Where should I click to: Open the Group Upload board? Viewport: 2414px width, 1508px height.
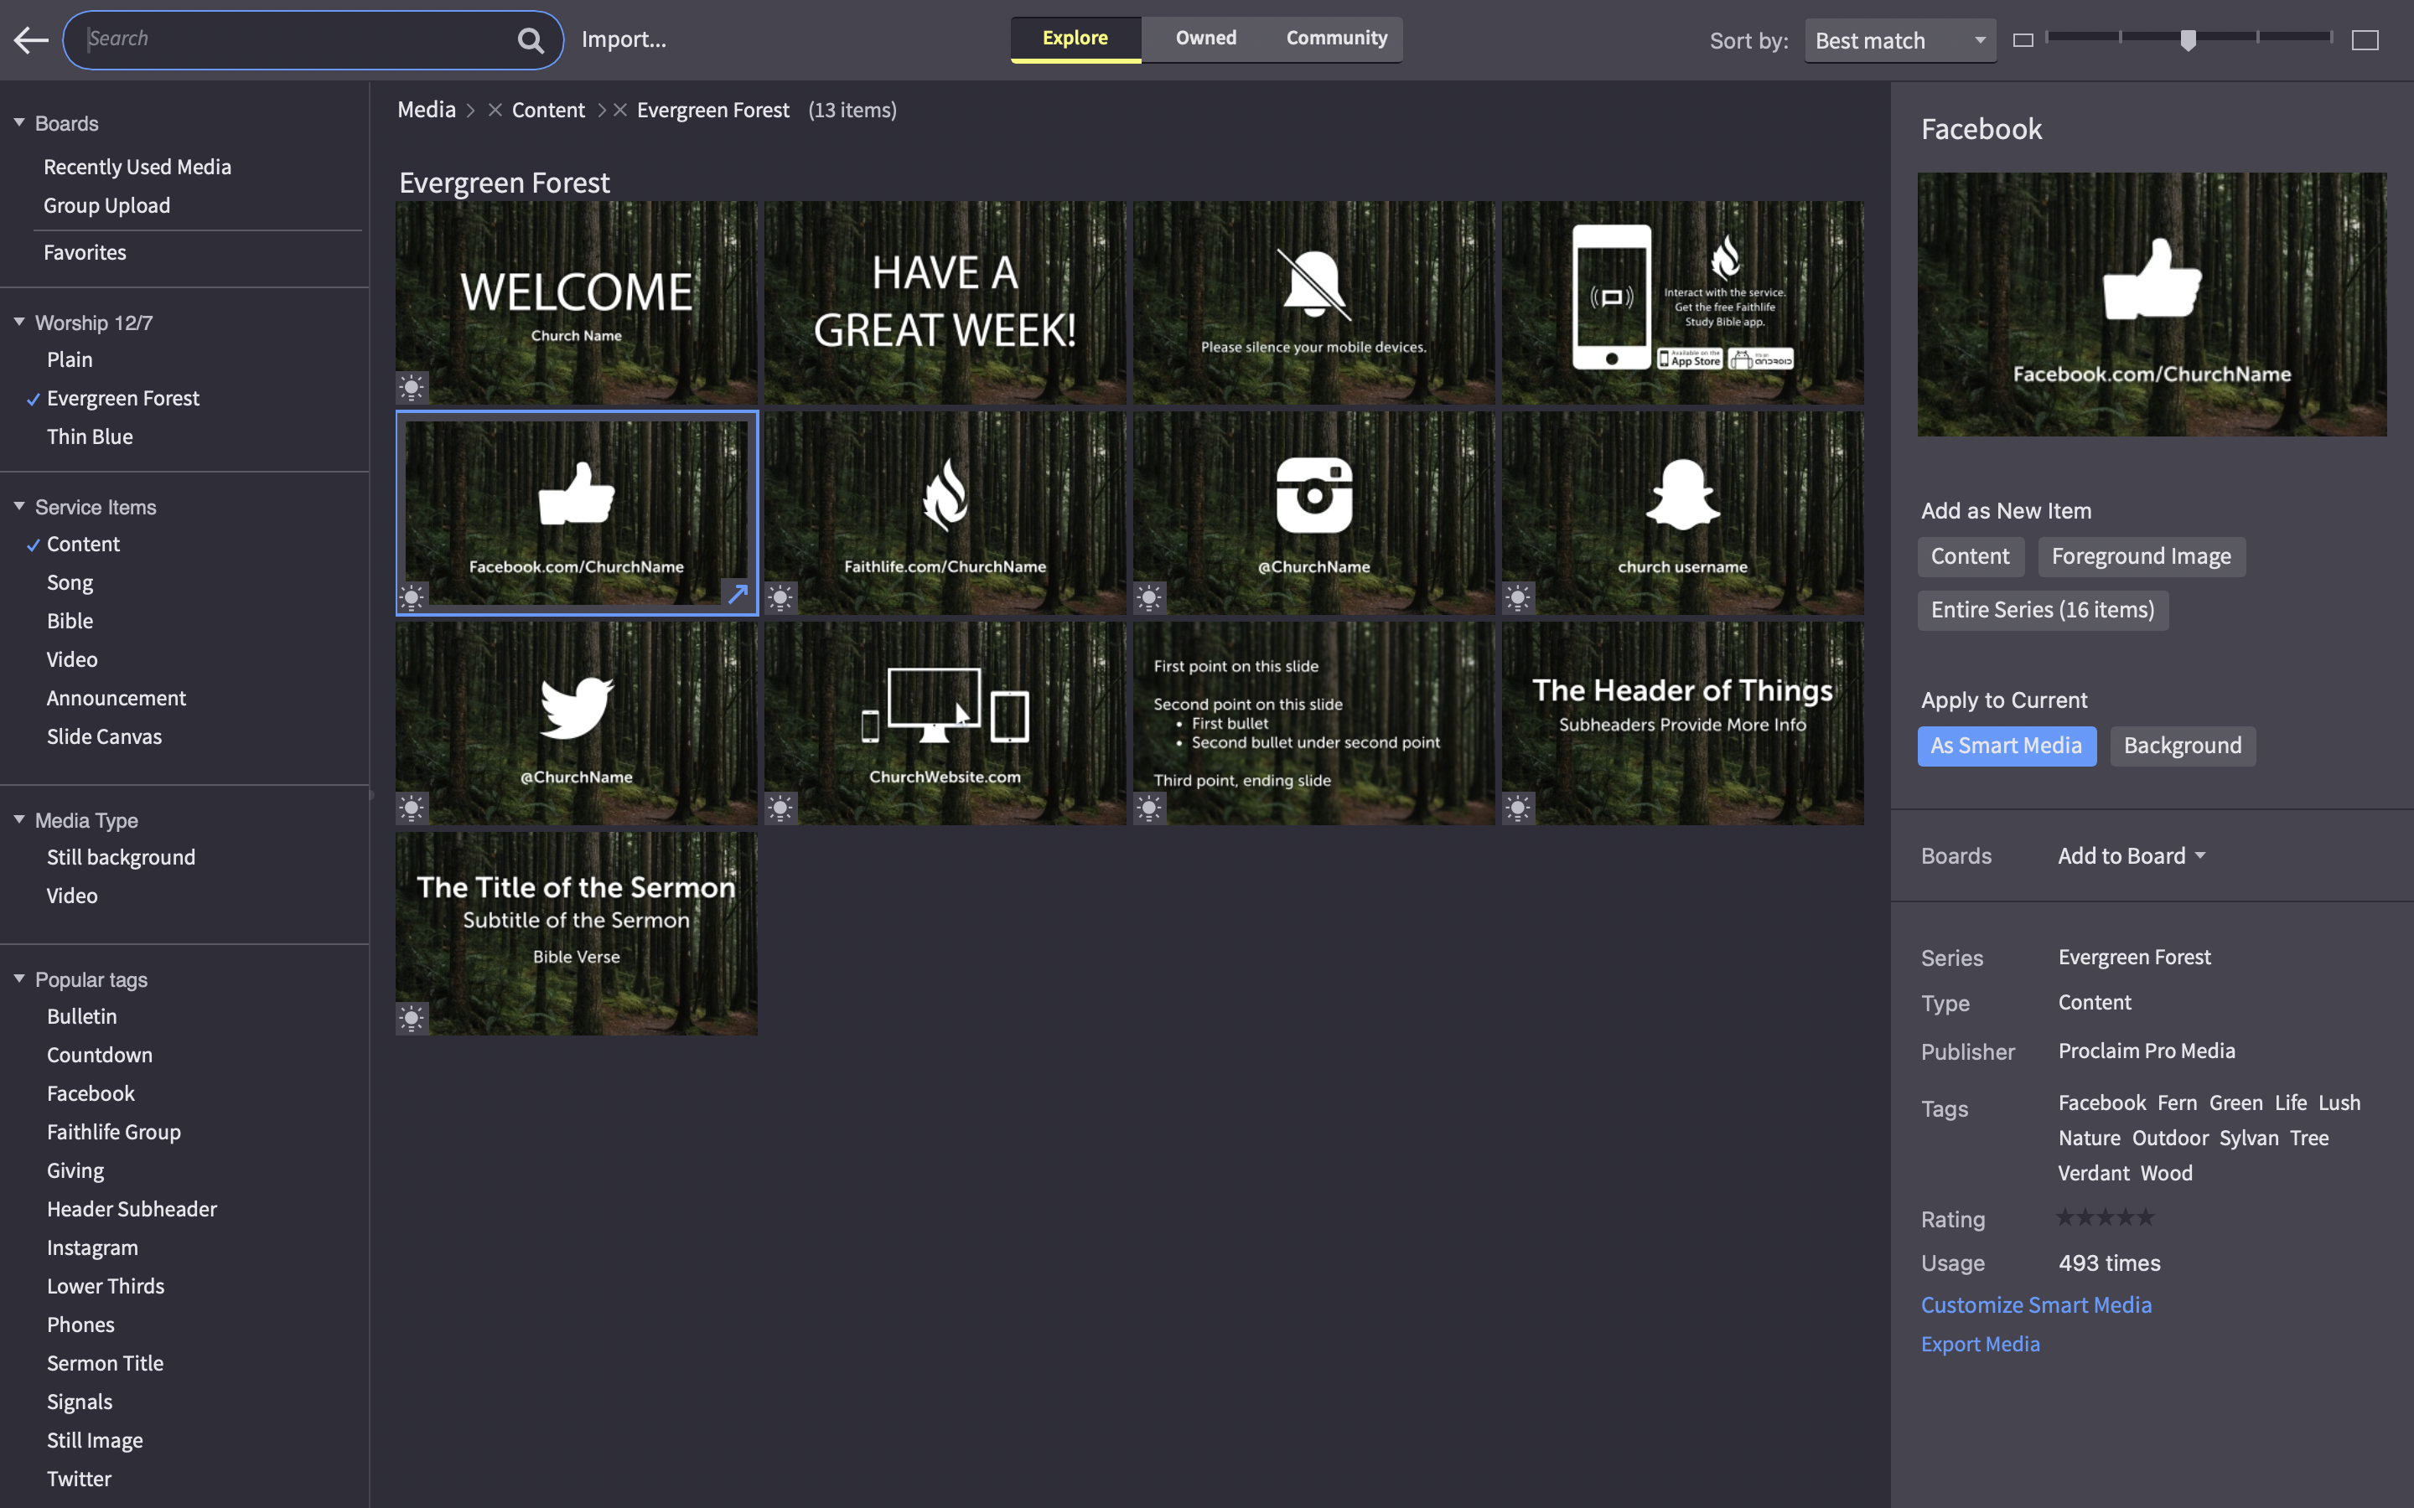(106, 205)
